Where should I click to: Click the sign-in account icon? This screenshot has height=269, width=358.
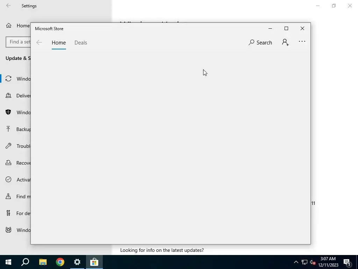[x=285, y=42]
